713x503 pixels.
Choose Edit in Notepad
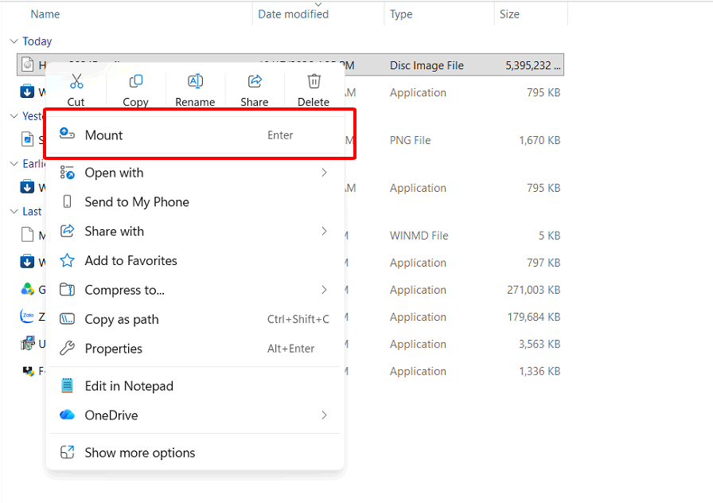[195, 386]
